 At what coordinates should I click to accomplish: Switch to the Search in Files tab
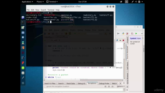tap(50, 83)
